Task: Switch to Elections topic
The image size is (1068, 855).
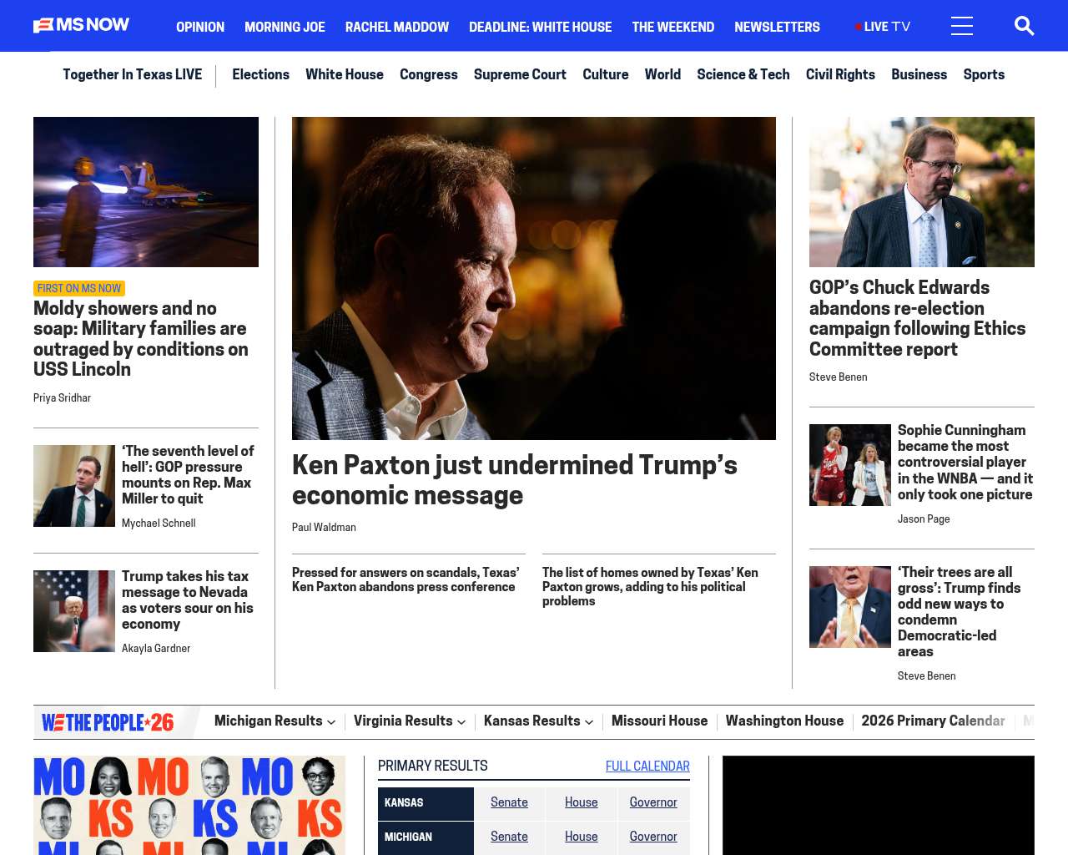Action: coord(260,74)
